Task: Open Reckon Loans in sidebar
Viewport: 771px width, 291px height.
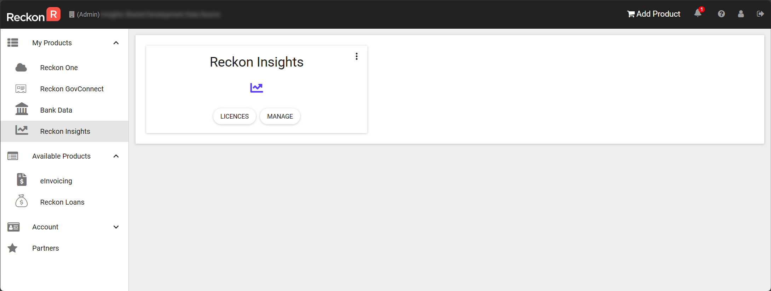Action: pyautogui.click(x=62, y=202)
